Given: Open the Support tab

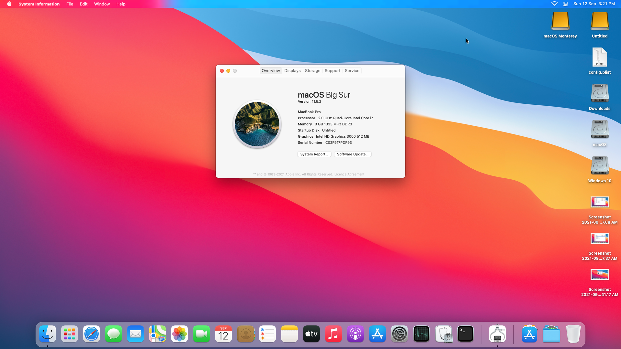Looking at the screenshot, I should point(332,70).
